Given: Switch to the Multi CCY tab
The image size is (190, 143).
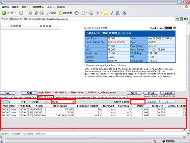Looking at the screenshot, I should coord(31,97).
